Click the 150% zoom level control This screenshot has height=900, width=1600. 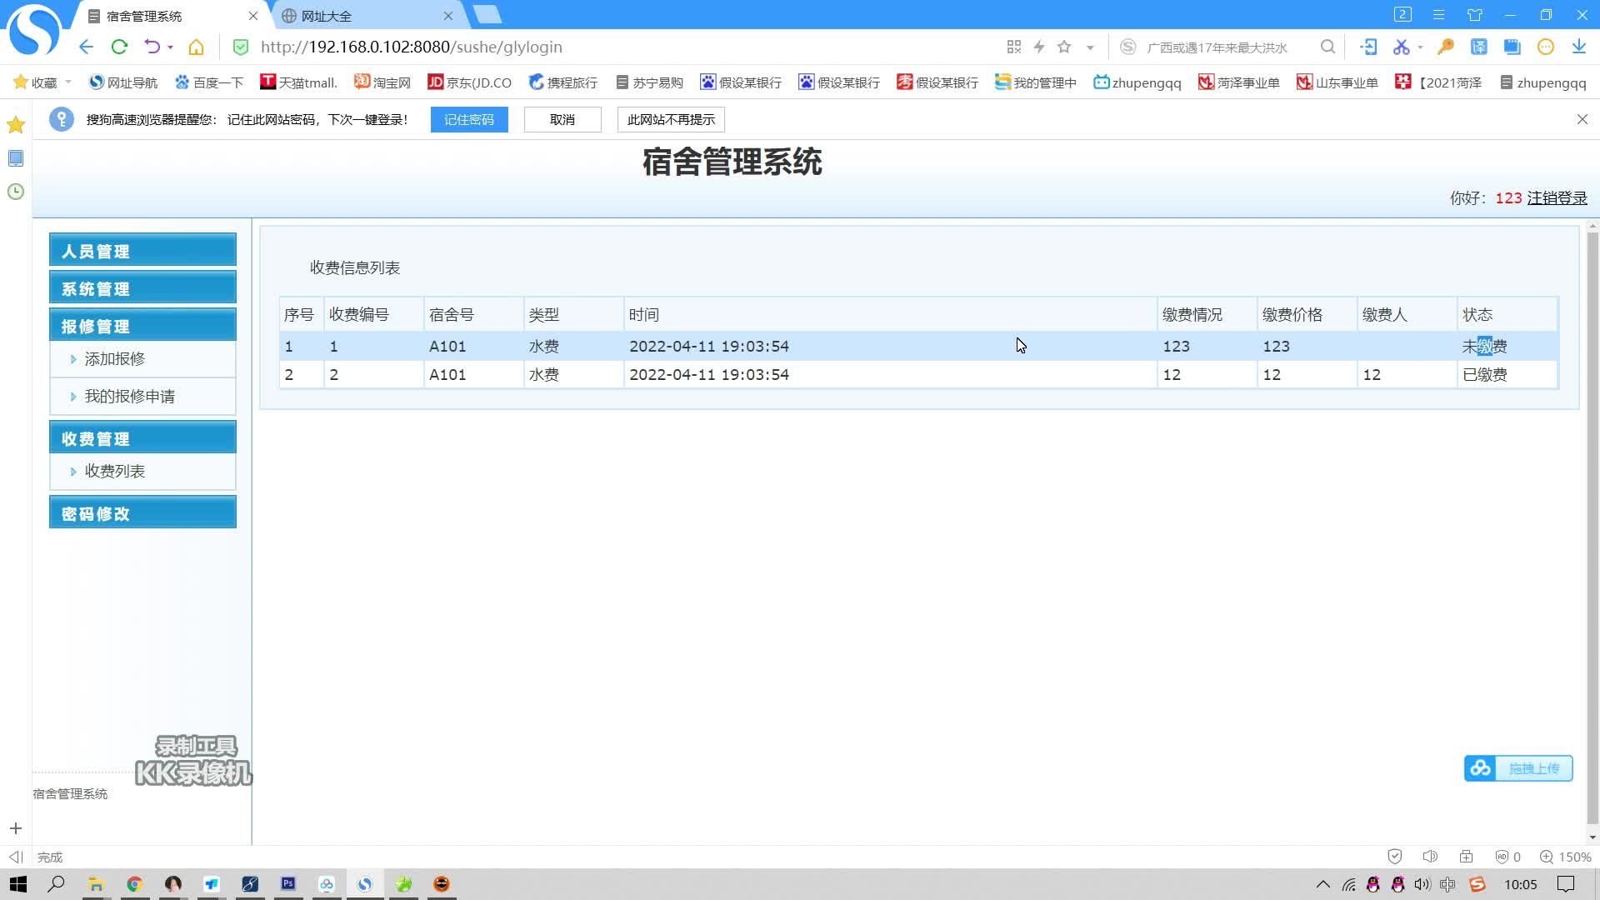click(1567, 856)
